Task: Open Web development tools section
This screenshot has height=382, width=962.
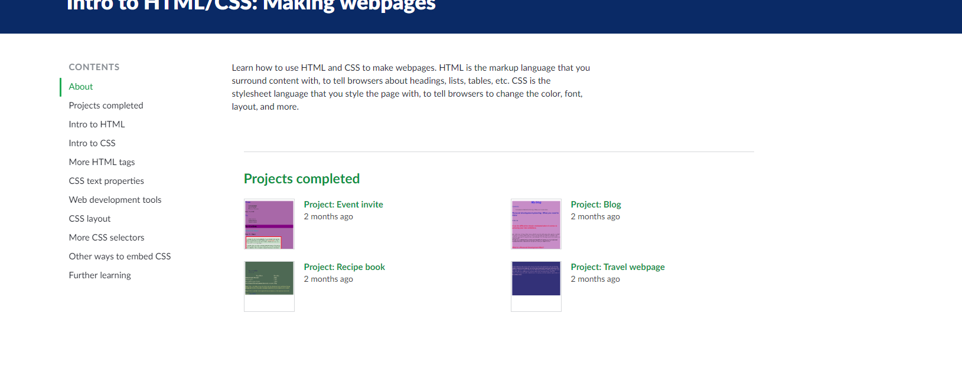Action: pos(115,200)
